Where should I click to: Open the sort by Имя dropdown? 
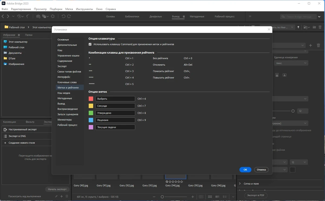278,27
